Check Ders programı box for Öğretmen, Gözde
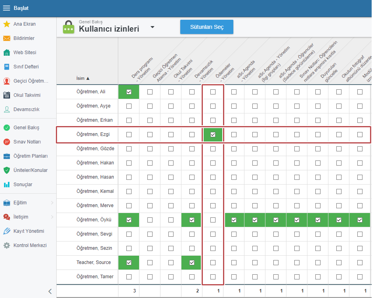The width and height of the screenshot is (372, 298). coord(129,149)
